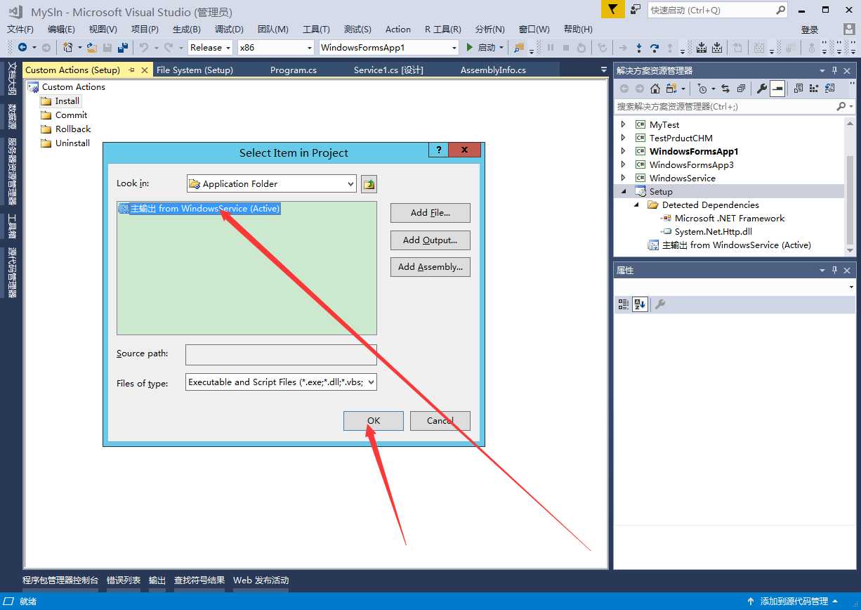Viewport: 861px width, 610px height.
Task: Click the OK button in dialog
Action: (374, 421)
